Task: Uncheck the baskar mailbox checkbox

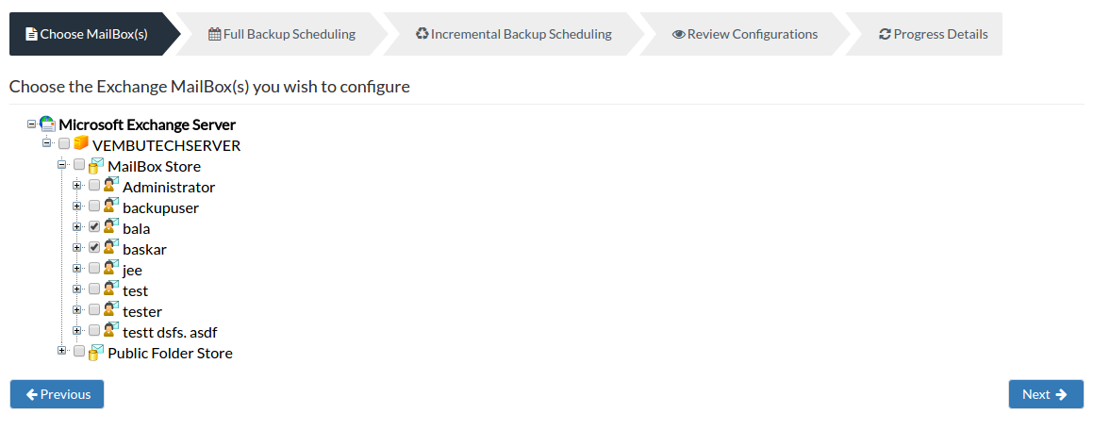Action: pos(94,247)
